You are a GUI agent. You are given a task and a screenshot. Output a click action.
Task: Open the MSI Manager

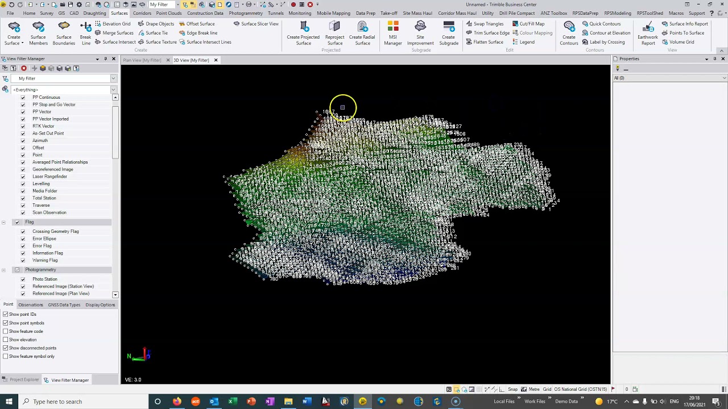[393, 33]
